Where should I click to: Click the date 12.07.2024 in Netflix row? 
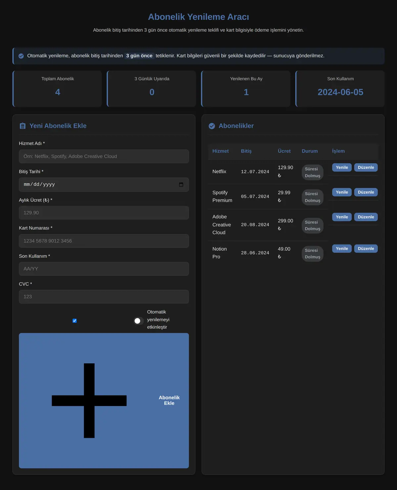click(x=255, y=172)
